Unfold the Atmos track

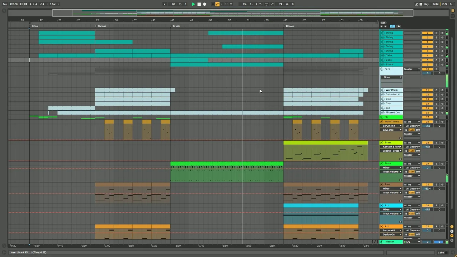[x=383, y=64]
